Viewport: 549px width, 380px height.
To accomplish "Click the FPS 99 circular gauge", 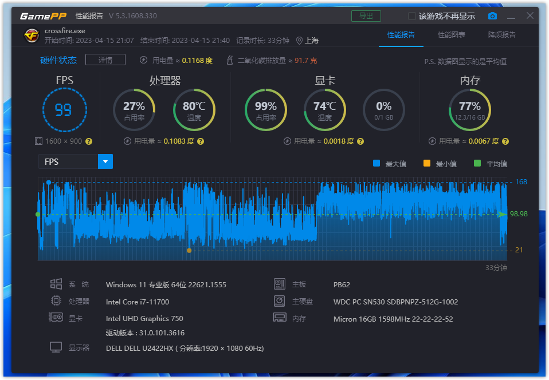I will 64,110.
